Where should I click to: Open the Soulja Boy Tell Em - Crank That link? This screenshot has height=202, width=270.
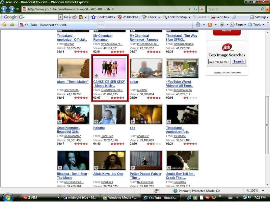coord(181,176)
